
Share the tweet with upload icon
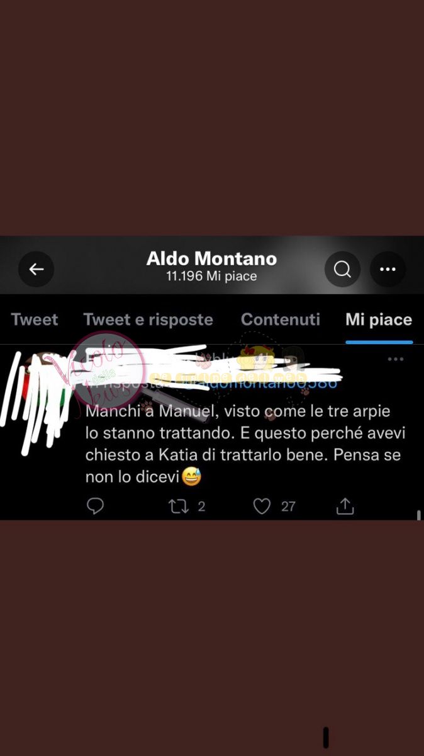[x=345, y=506]
